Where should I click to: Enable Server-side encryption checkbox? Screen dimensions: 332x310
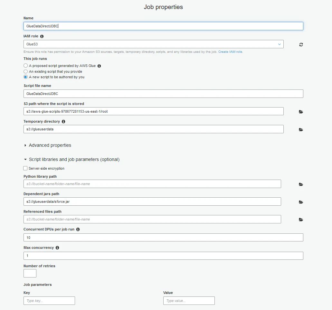(25, 168)
